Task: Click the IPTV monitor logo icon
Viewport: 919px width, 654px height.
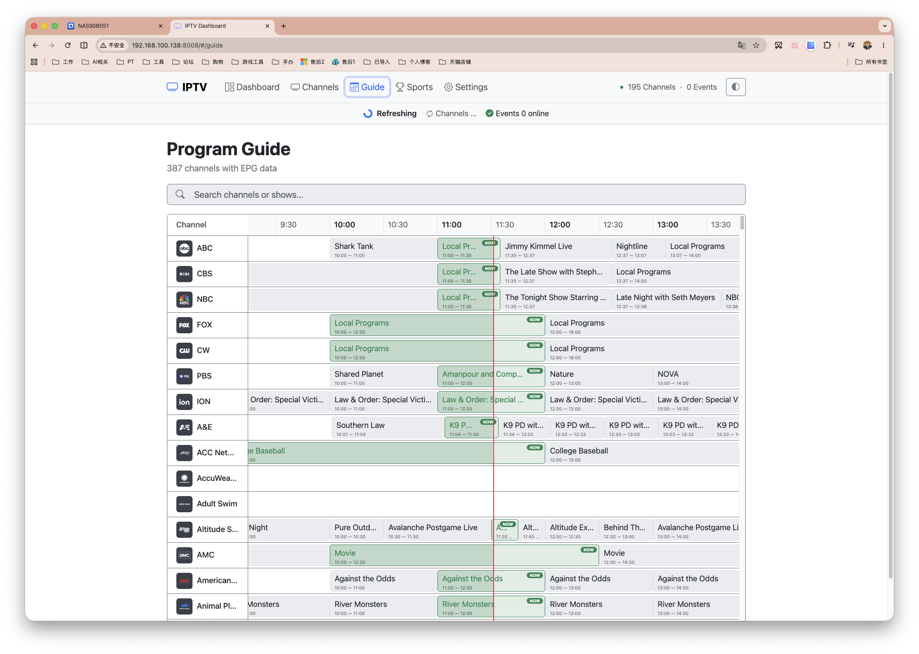Action: tap(172, 87)
